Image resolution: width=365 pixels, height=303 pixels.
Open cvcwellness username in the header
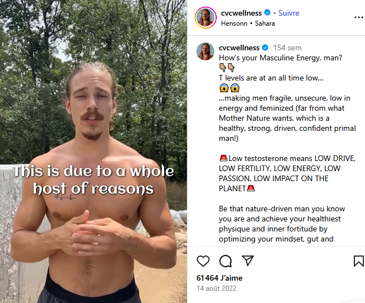241,13
